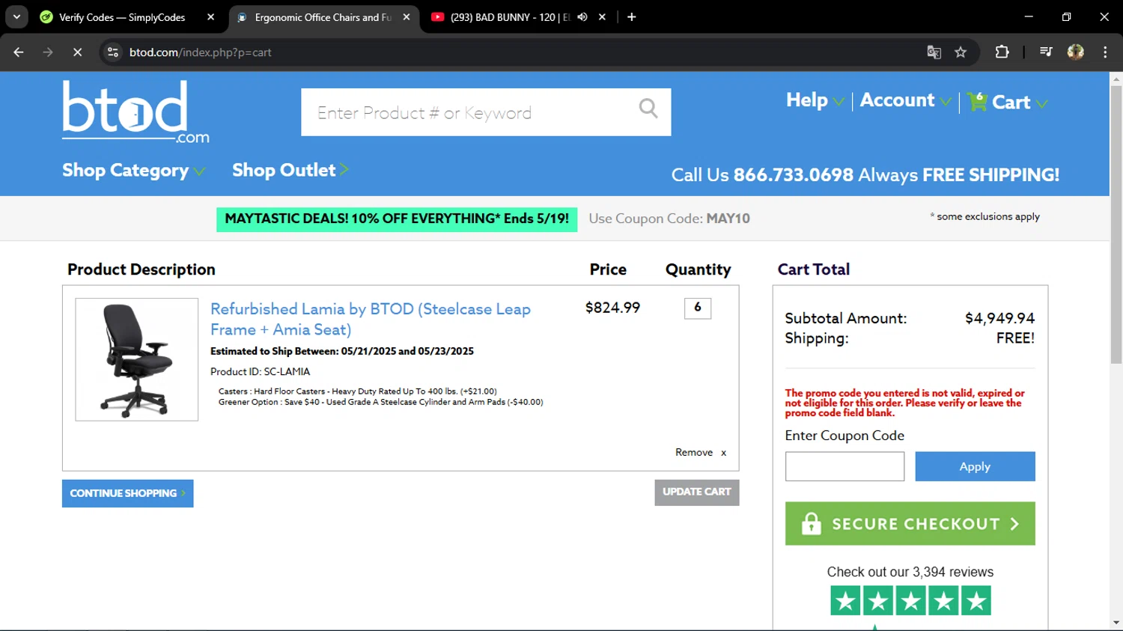
Task: Click the MAY10 coupon code text
Action: (x=728, y=219)
